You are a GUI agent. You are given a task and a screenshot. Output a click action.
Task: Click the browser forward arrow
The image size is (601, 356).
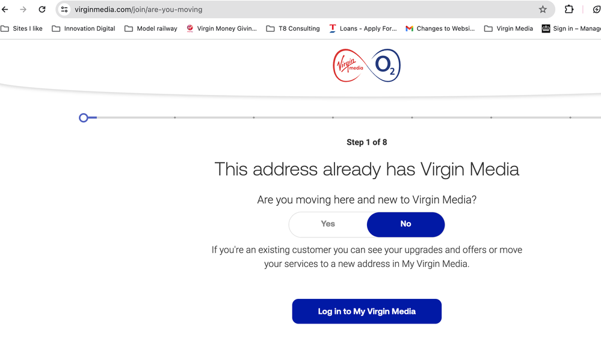pos(23,9)
